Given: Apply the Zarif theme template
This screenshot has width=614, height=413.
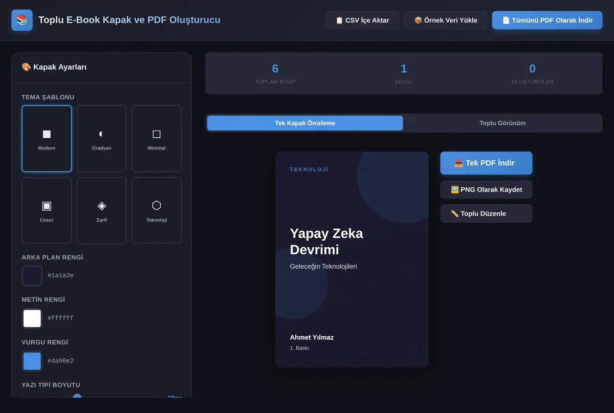Looking at the screenshot, I should click(x=101, y=210).
